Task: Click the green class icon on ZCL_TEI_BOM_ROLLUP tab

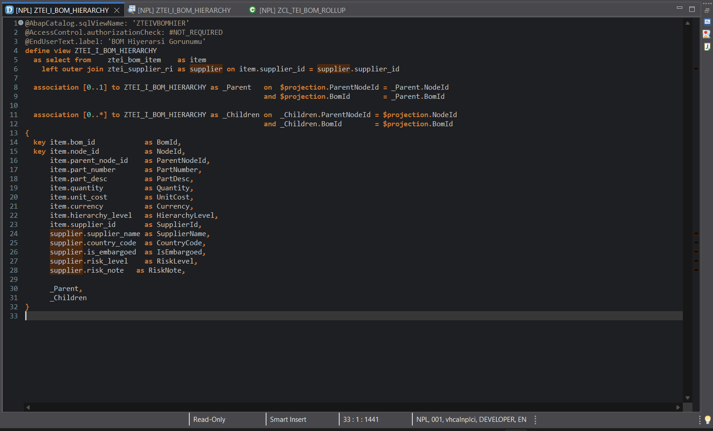Action: pyautogui.click(x=252, y=10)
